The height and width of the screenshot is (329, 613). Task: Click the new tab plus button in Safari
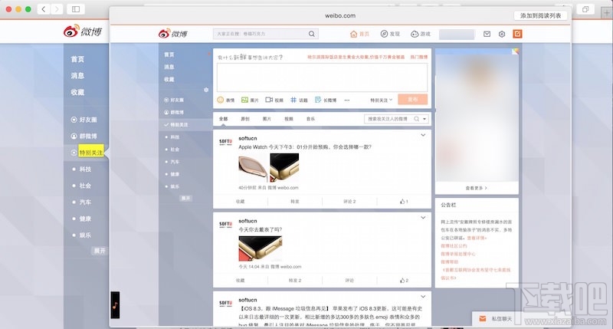click(606, 12)
